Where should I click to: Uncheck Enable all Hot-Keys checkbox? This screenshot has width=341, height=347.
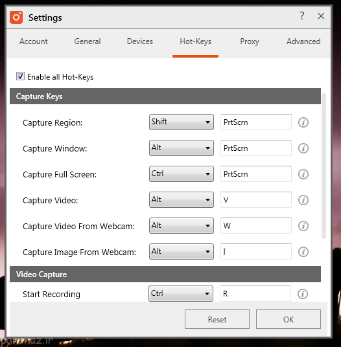click(x=20, y=76)
